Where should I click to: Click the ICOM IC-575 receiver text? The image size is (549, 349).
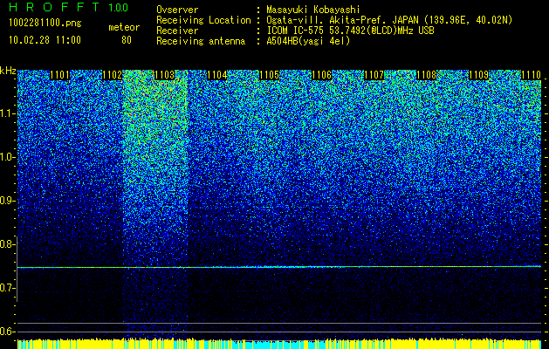tap(350, 31)
